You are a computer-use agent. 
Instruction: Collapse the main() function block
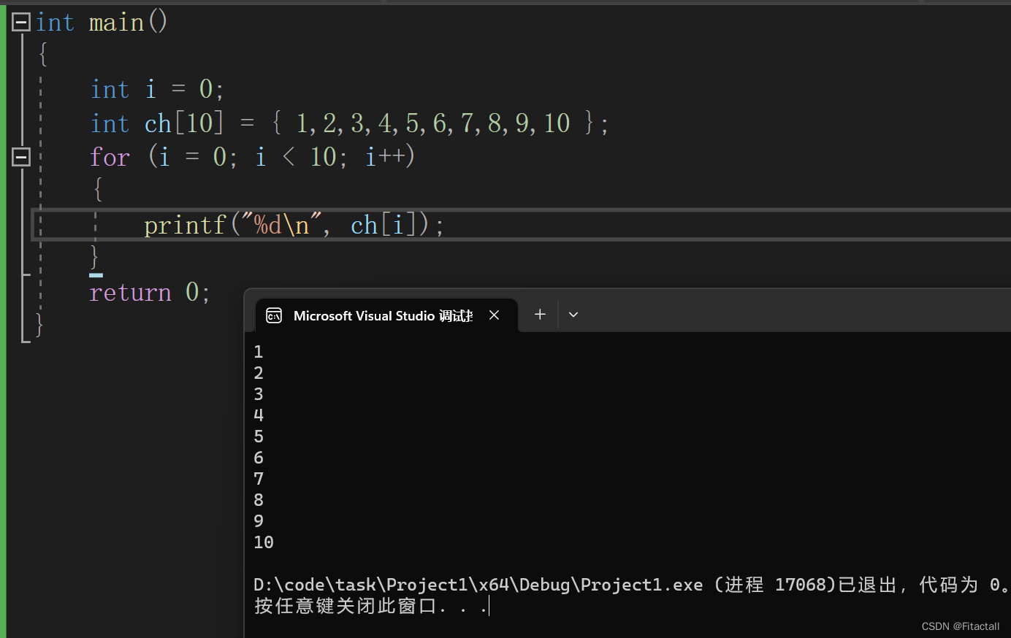[x=21, y=22]
